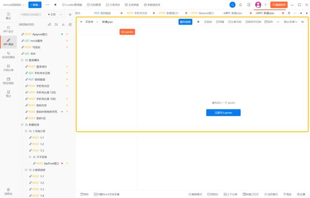Open the lemon team name dropdown
The width and height of the screenshot is (310, 198).
(14, 5)
